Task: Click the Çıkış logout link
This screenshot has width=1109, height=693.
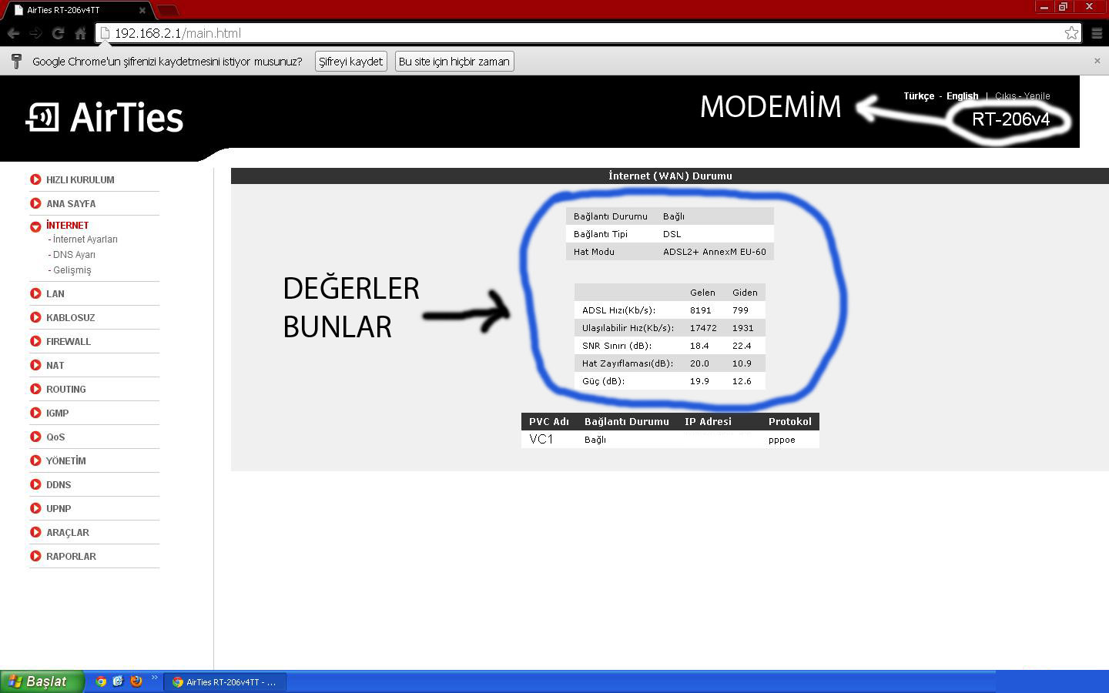Action: tap(1006, 96)
